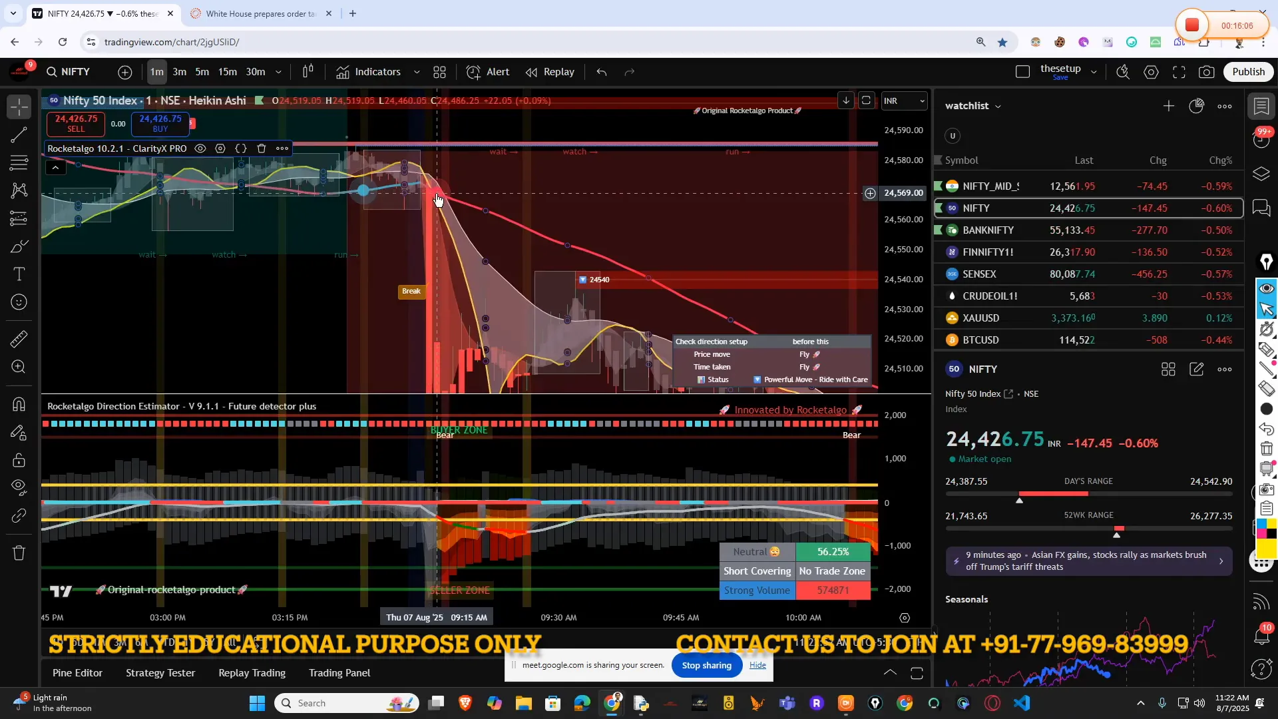Select BTCUSD row in watchlist
This screenshot has width=1278, height=719.
pos(1089,340)
